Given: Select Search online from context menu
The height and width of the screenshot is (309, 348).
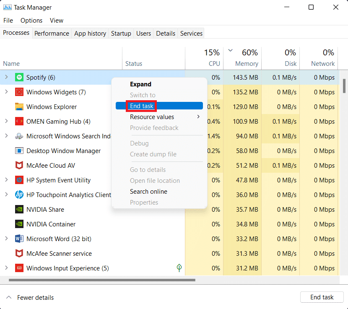Looking at the screenshot, I should point(148,191).
